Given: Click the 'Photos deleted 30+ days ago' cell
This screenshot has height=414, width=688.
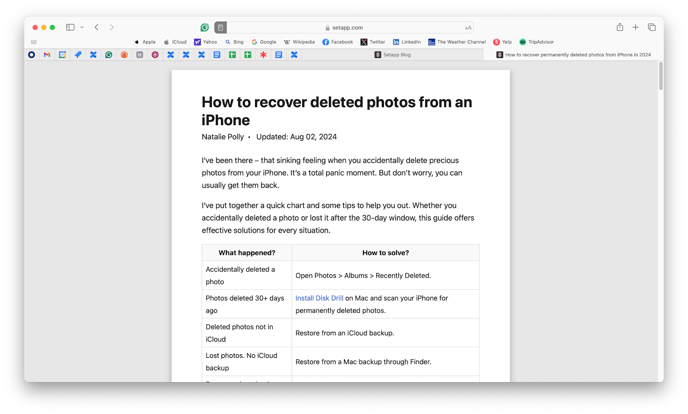Looking at the screenshot, I should click(247, 304).
